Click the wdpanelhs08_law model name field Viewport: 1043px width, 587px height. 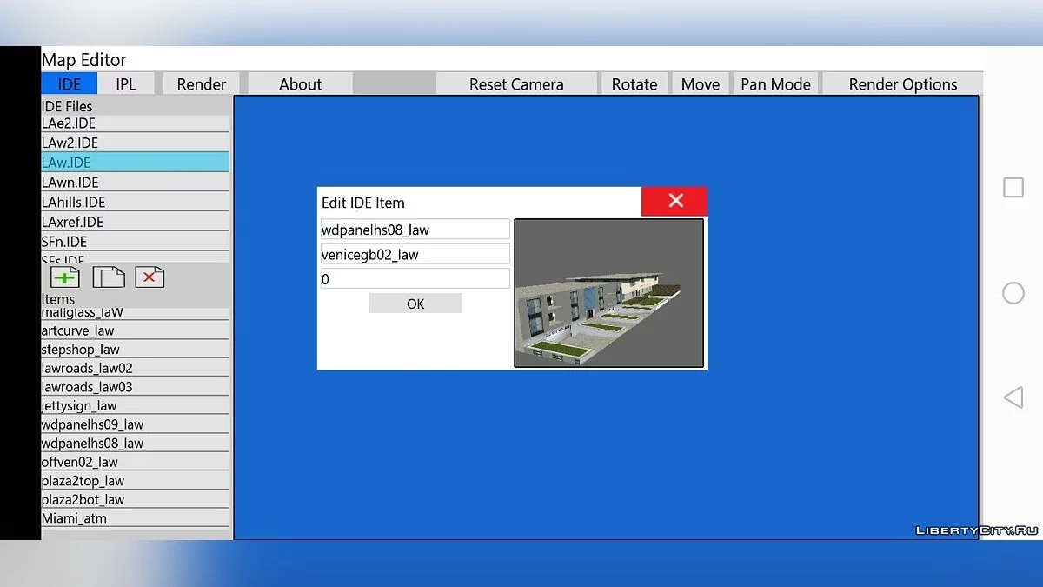415,230
